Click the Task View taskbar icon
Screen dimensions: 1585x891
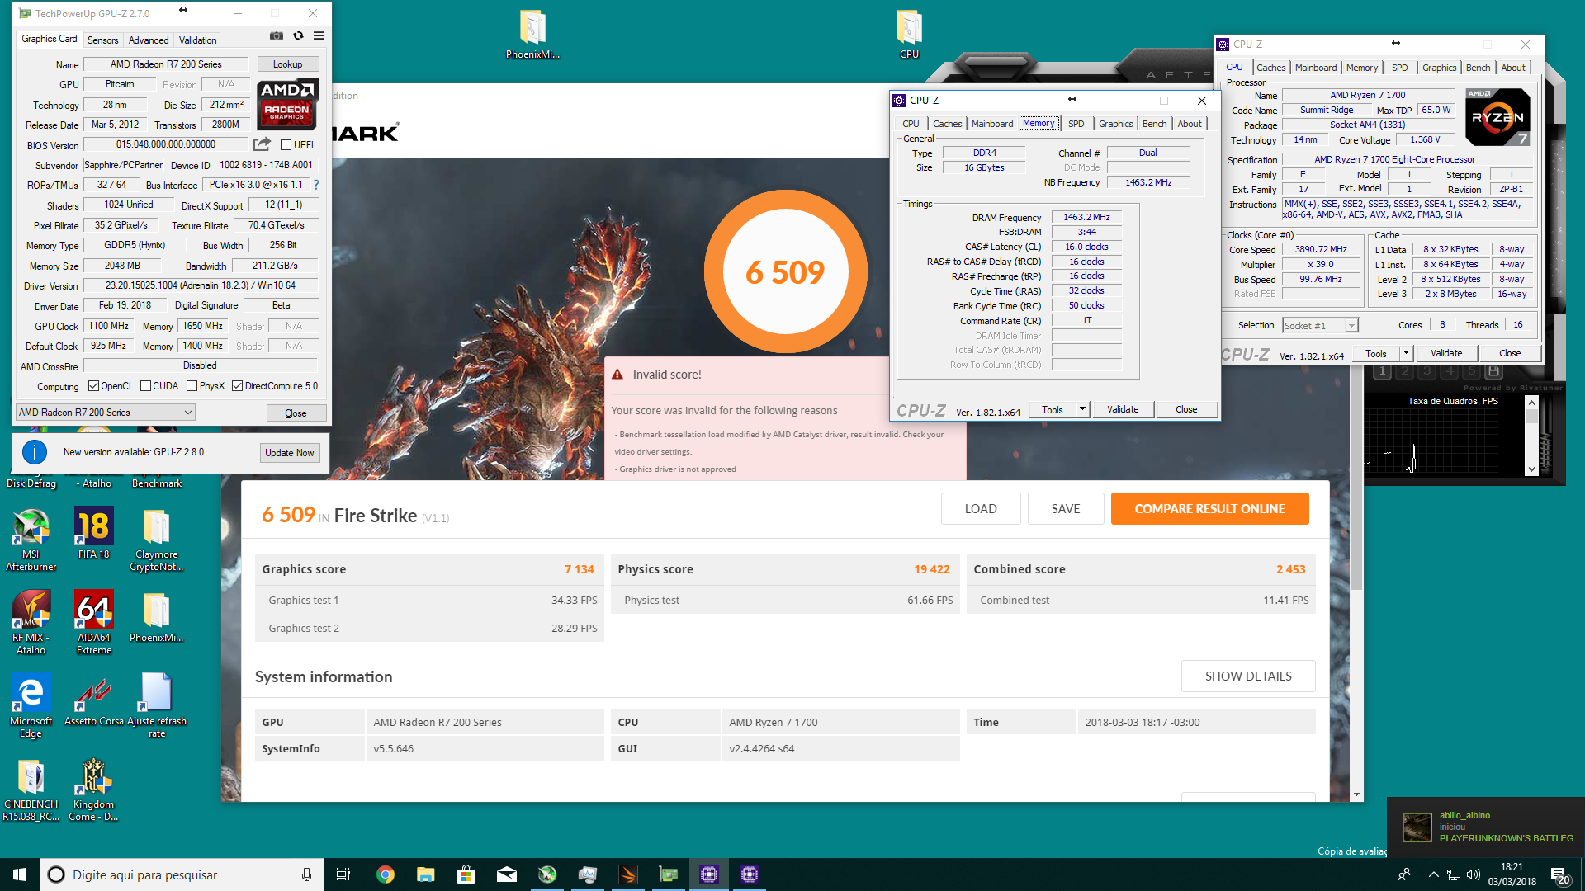click(x=343, y=874)
